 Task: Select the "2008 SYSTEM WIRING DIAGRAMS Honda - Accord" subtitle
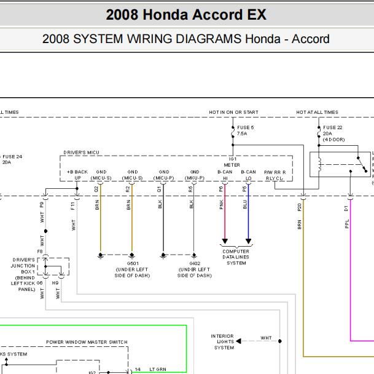(186, 39)
